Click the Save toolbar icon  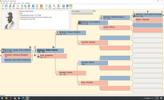click(x=6, y=7)
